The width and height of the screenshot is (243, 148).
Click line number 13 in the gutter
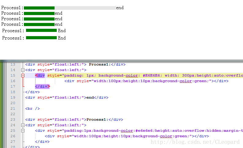click(13, 64)
